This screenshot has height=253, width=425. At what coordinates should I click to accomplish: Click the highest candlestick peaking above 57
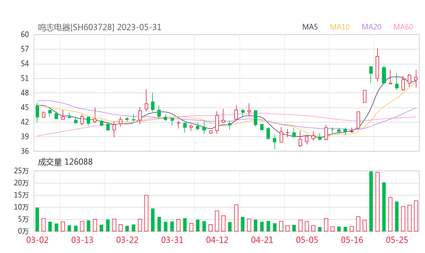tap(377, 65)
